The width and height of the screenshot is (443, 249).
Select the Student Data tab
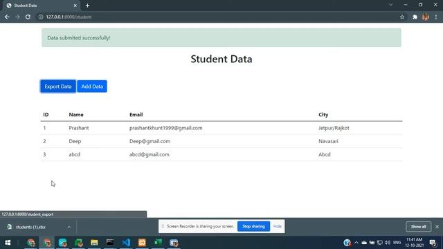coord(41,6)
